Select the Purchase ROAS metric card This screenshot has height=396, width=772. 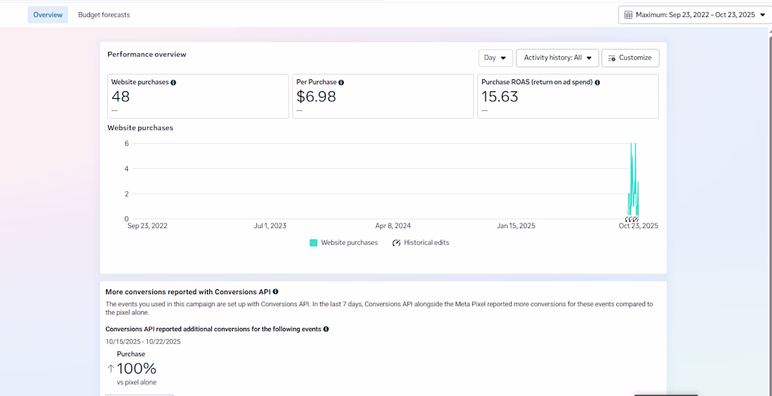pos(568,96)
